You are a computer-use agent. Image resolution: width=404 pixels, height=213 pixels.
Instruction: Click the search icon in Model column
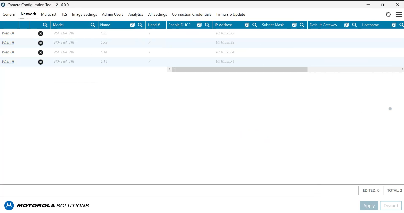point(93,25)
